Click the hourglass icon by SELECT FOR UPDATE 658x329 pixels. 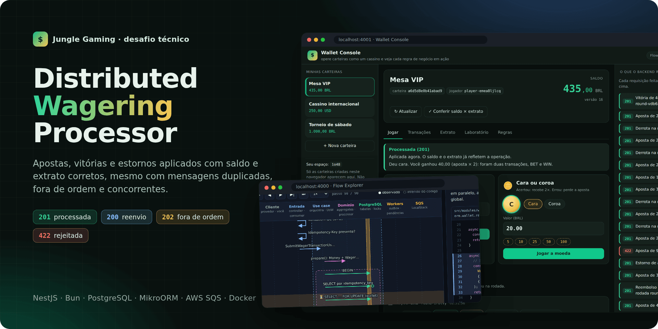point(321,297)
